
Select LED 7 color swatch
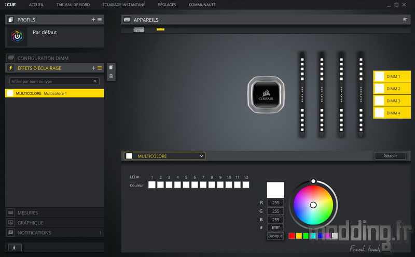point(203,185)
